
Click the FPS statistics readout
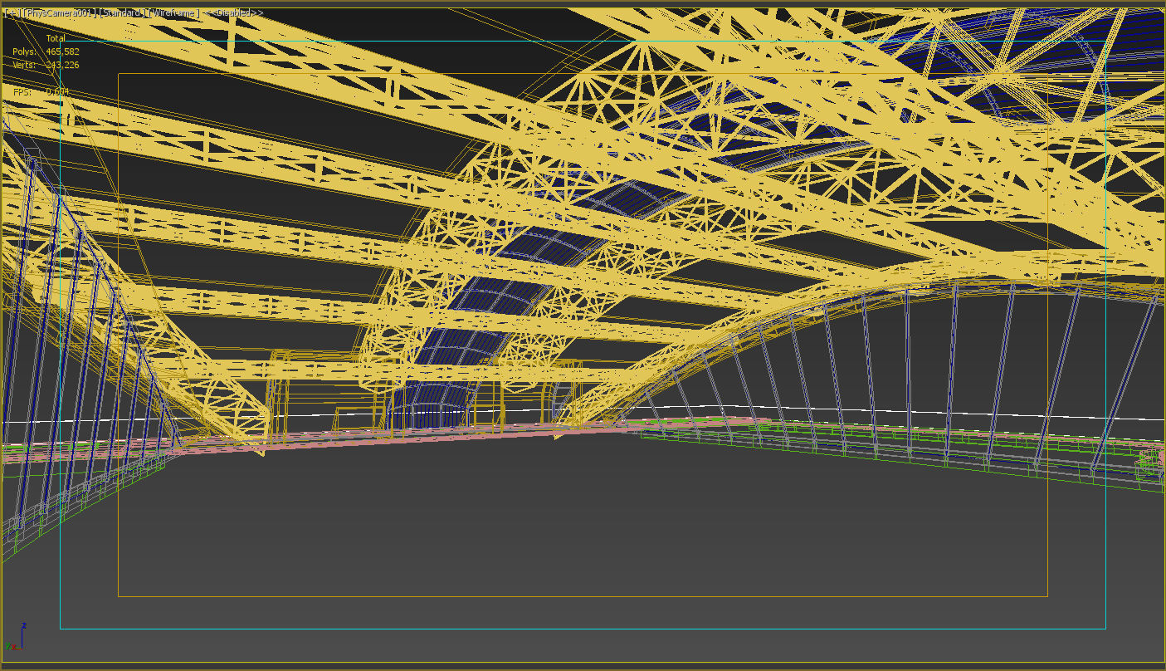[41, 92]
